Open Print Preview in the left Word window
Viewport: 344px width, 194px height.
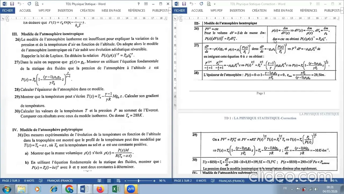(x=37, y=4)
